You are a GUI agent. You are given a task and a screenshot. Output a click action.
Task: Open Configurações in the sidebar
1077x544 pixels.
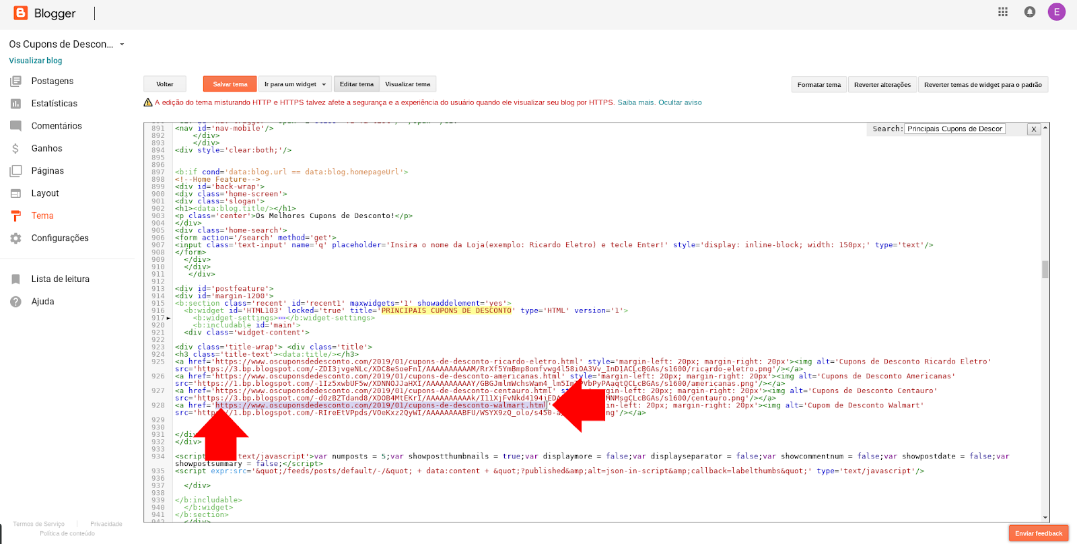pos(60,238)
